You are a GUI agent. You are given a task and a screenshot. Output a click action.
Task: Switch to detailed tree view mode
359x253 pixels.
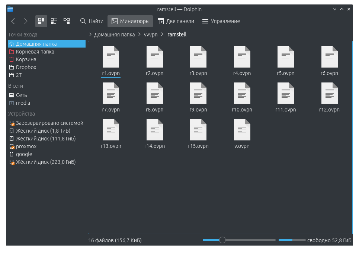[67, 21]
